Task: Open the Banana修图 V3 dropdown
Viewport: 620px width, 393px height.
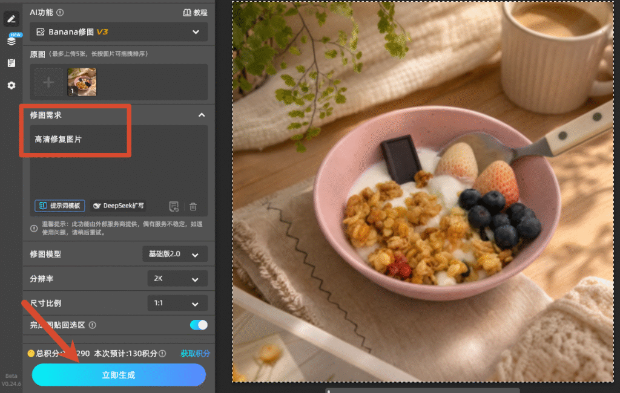Action: (119, 32)
